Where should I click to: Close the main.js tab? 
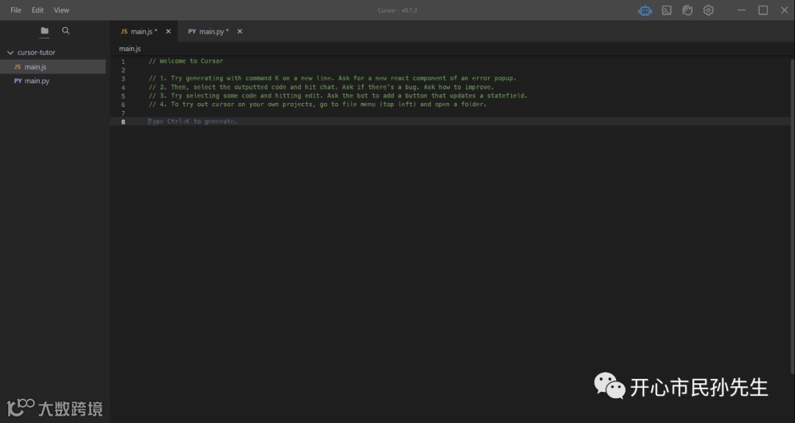tap(169, 32)
